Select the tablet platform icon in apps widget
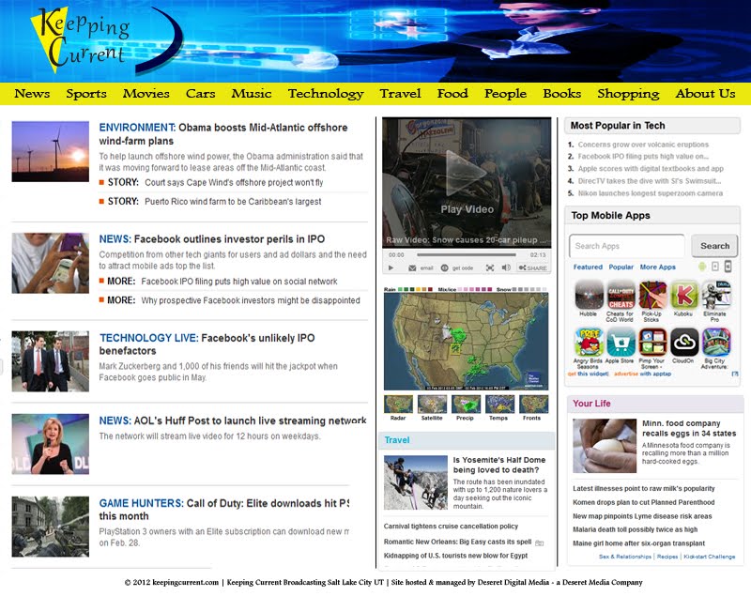Screen dimensions: 751x596 tap(715, 267)
